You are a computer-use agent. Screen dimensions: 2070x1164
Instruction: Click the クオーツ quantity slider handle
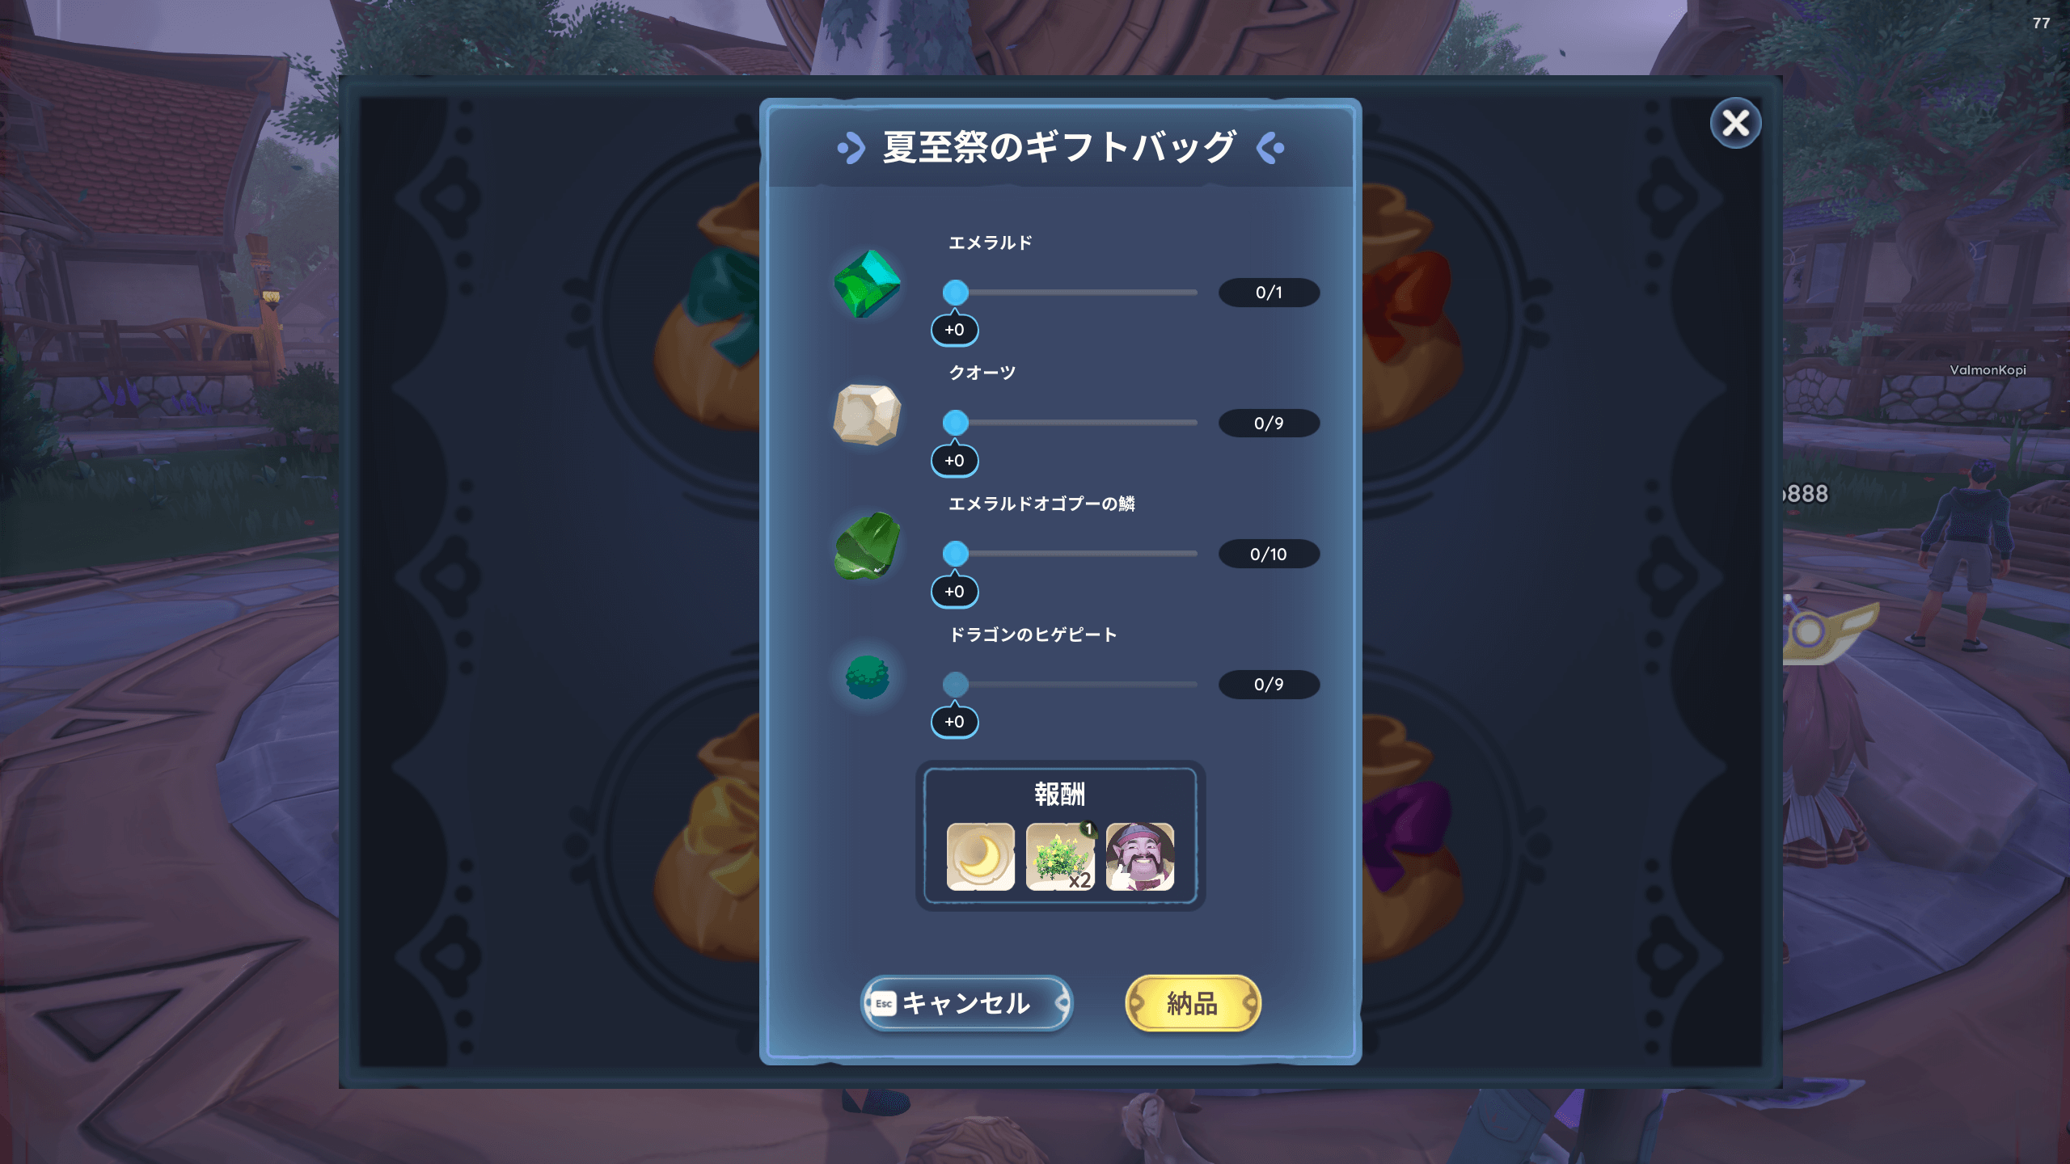click(x=955, y=423)
